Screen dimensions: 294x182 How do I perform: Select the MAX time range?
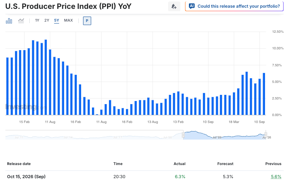[68, 20]
